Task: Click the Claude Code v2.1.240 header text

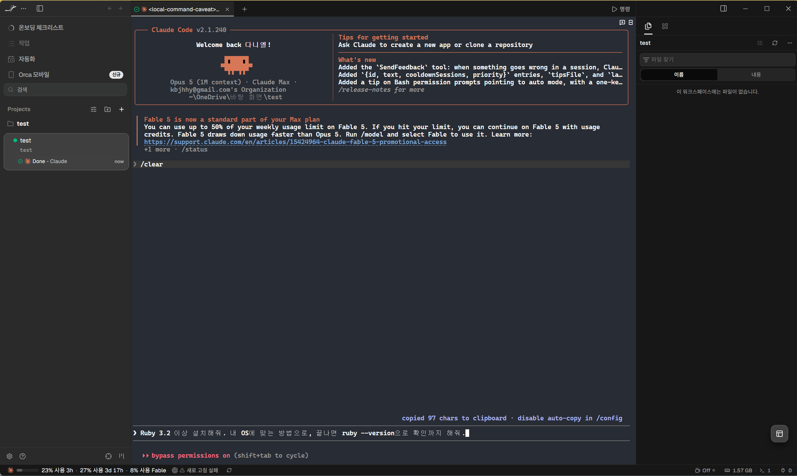Action: click(x=189, y=30)
